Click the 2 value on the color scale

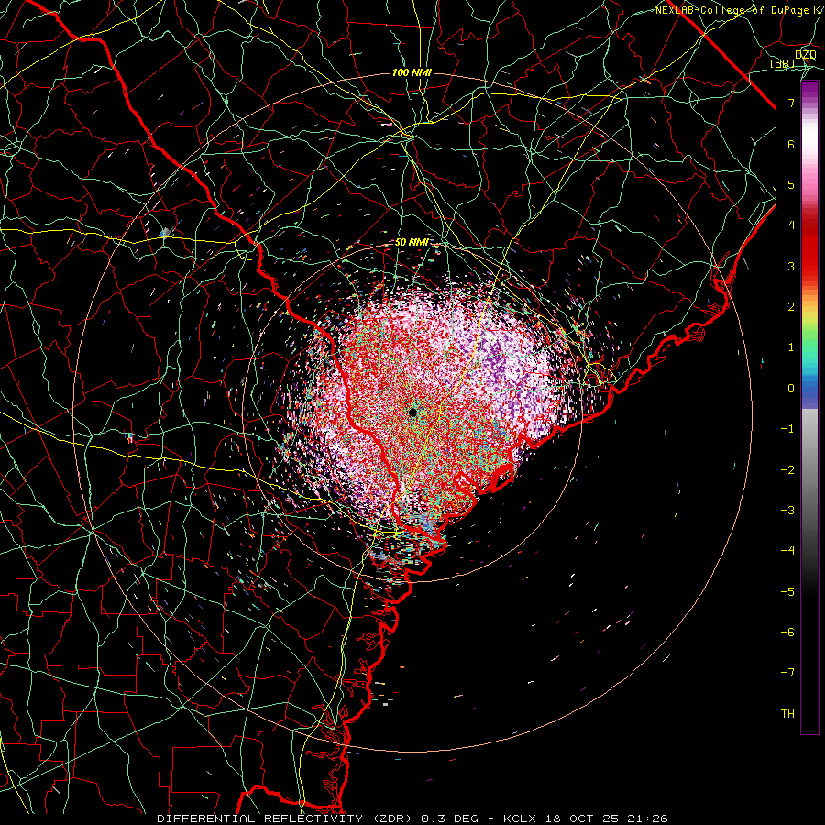point(791,307)
